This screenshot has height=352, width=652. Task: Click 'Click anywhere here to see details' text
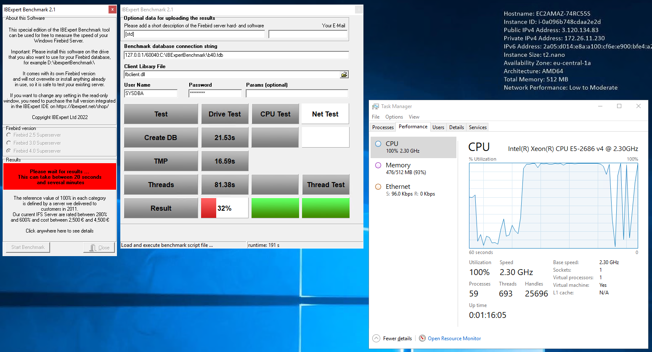coord(60,231)
